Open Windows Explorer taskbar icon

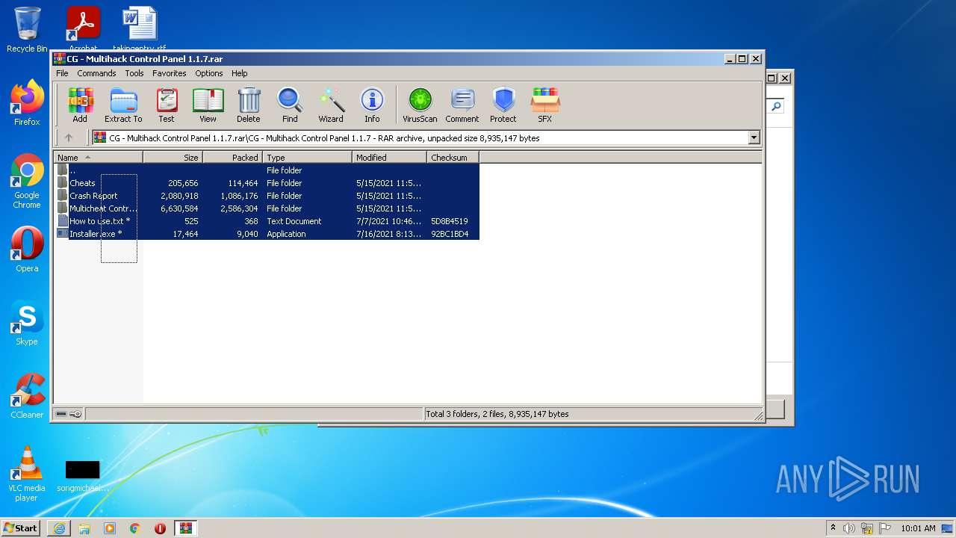84,528
